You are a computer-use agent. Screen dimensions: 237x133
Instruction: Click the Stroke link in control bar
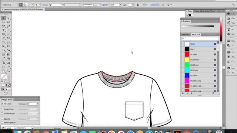click(x=45, y=5)
